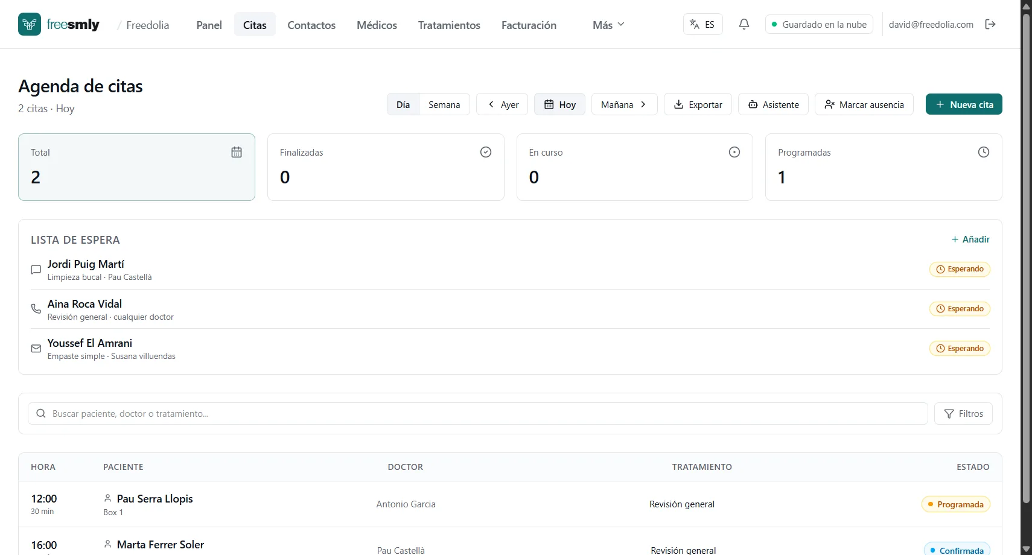
Task: Click the david@freedolia.com account email
Action: coord(931,25)
